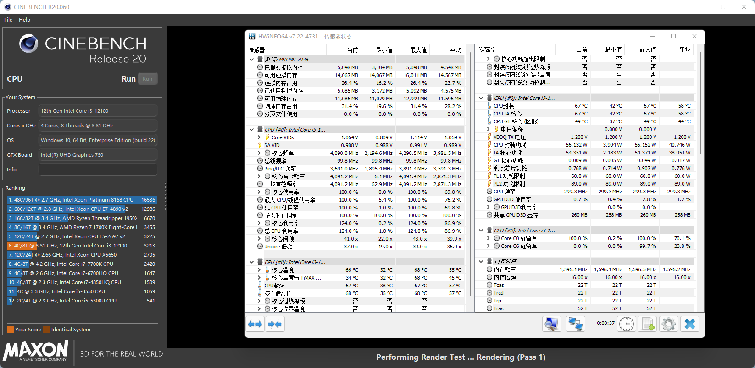The width and height of the screenshot is (755, 368).
Task: Click the HWiNFO64 title bar app icon
Action: click(252, 36)
